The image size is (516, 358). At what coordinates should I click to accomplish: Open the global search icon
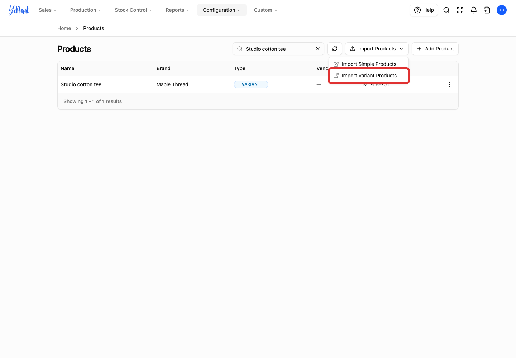tap(446, 10)
